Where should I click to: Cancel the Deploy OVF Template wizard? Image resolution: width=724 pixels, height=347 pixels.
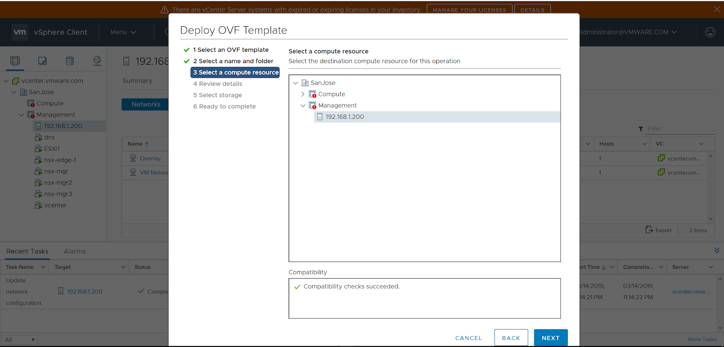coord(468,338)
